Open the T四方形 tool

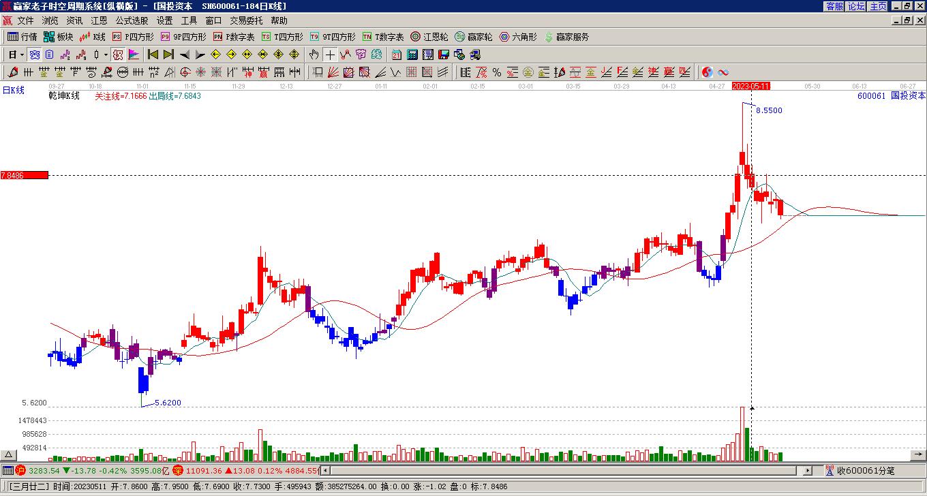pyautogui.click(x=282, y=37)
